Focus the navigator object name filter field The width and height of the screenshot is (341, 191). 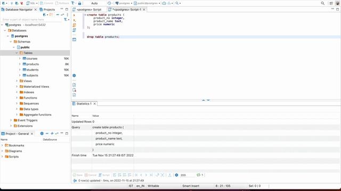[x=31, y=20]
